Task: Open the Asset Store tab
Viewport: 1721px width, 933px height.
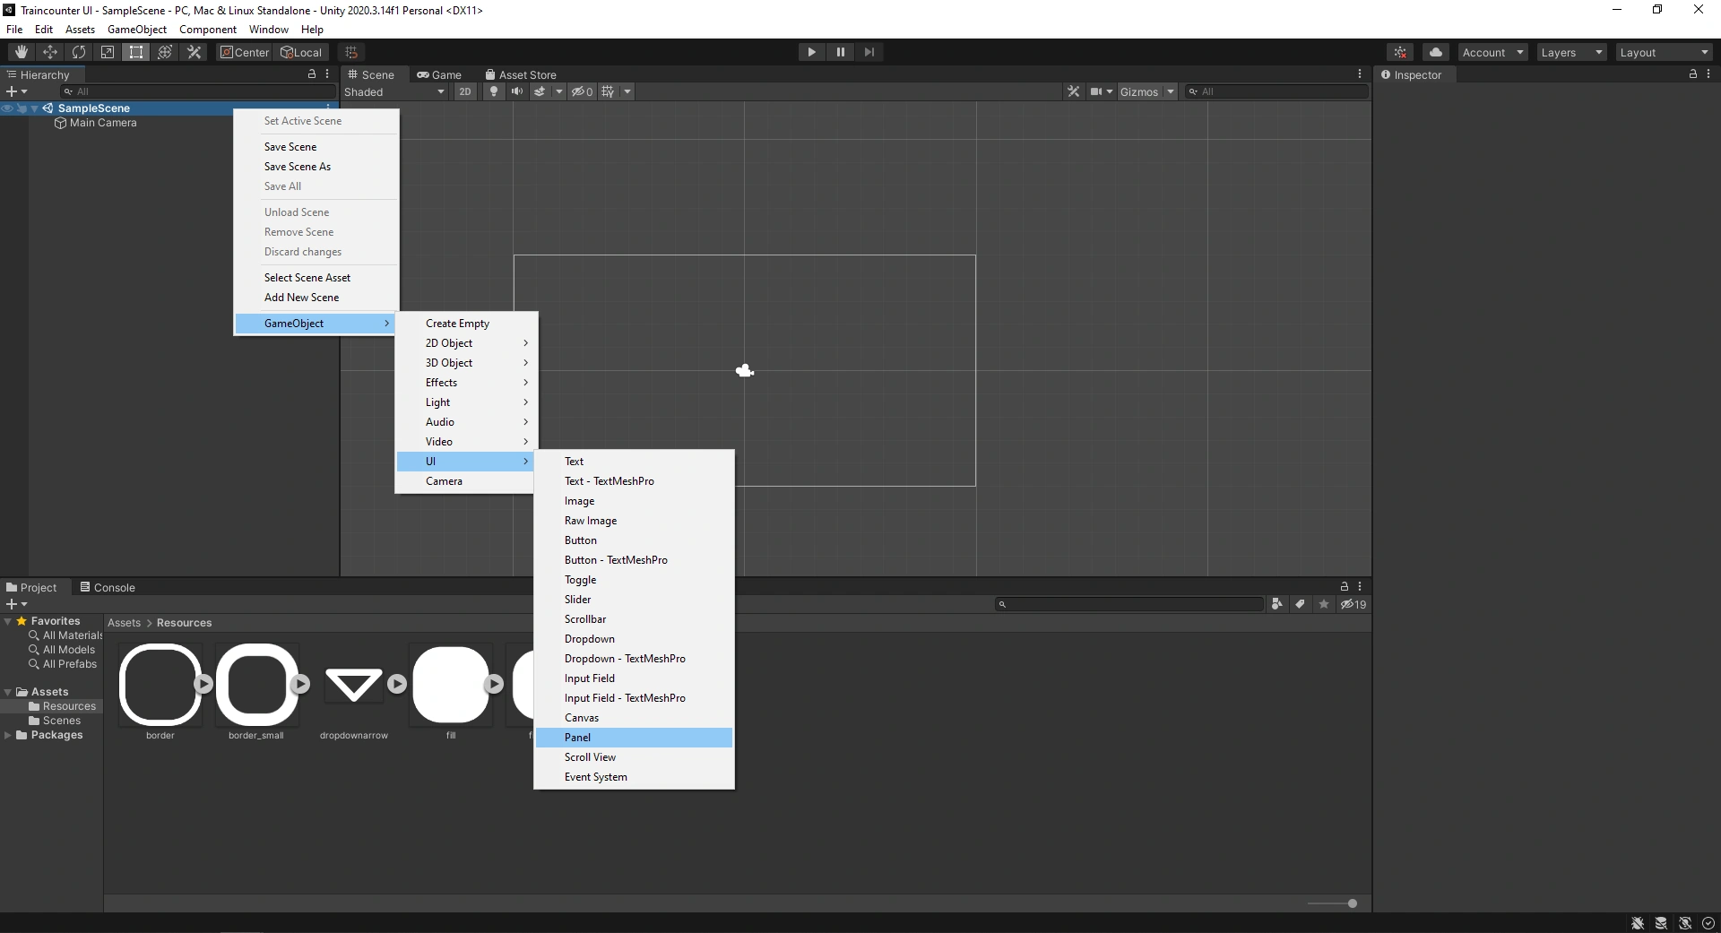Action: pyautogui.click(x=521, y=74)
